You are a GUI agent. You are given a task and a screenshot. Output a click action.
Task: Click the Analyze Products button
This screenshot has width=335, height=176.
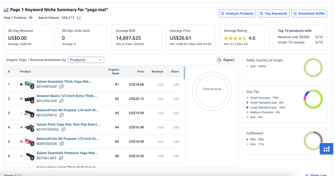237,14
